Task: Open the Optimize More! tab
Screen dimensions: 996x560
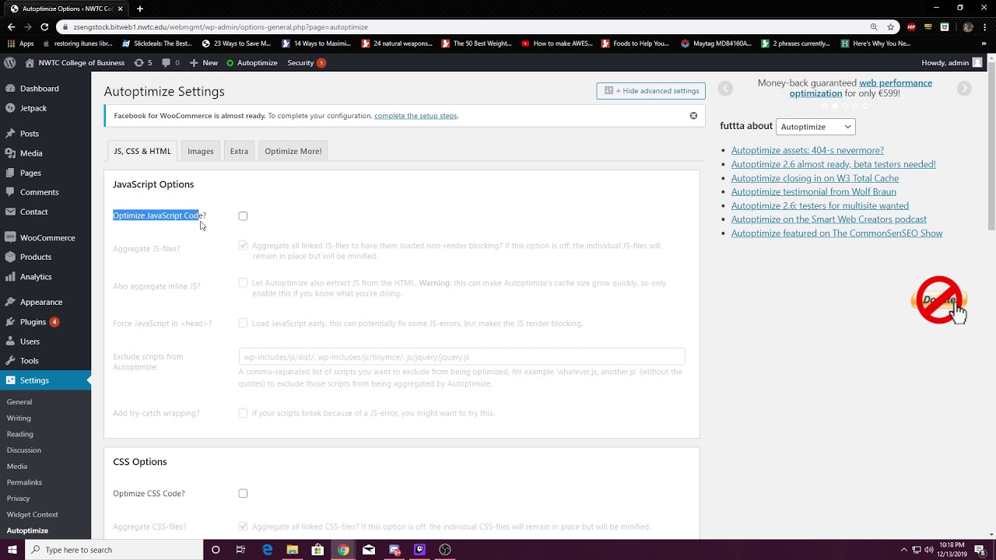Action: tap(293, 151)
